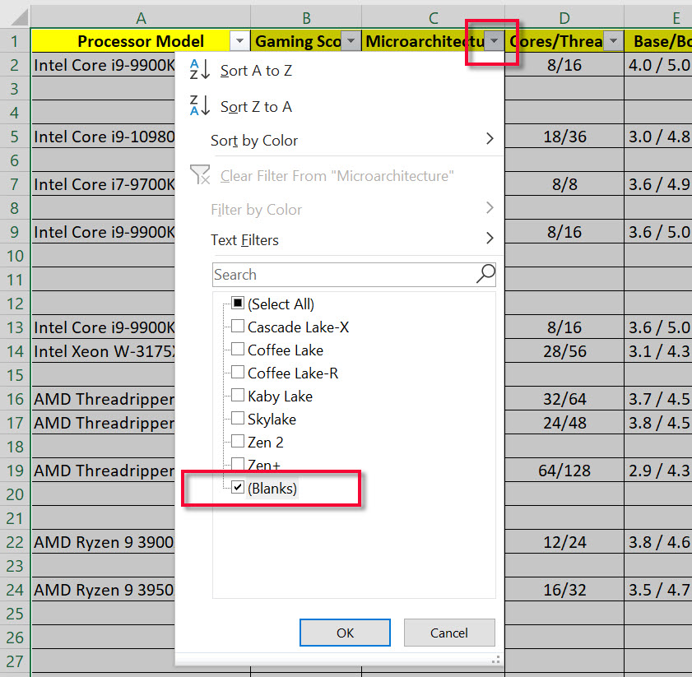Open the Gaming Score filter dropdown
The width and height of the screenshot is (692, 677).
click(351, 40)
